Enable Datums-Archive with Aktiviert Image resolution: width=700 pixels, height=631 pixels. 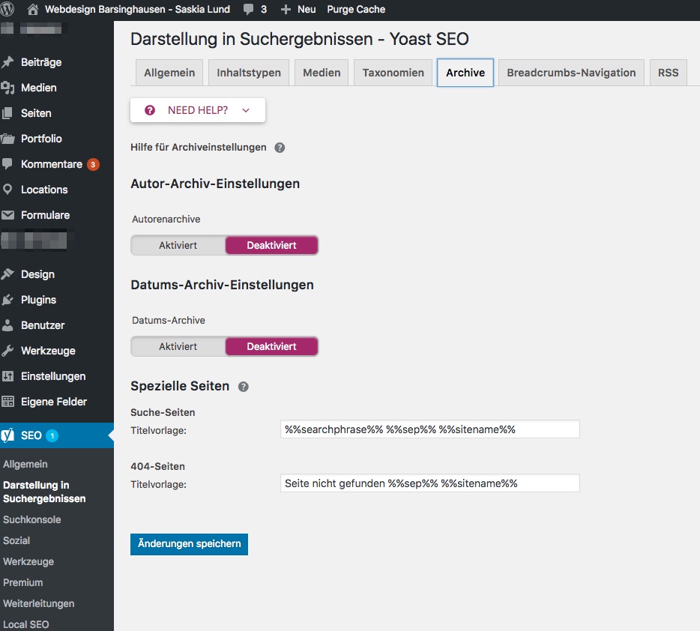(178, 347)
